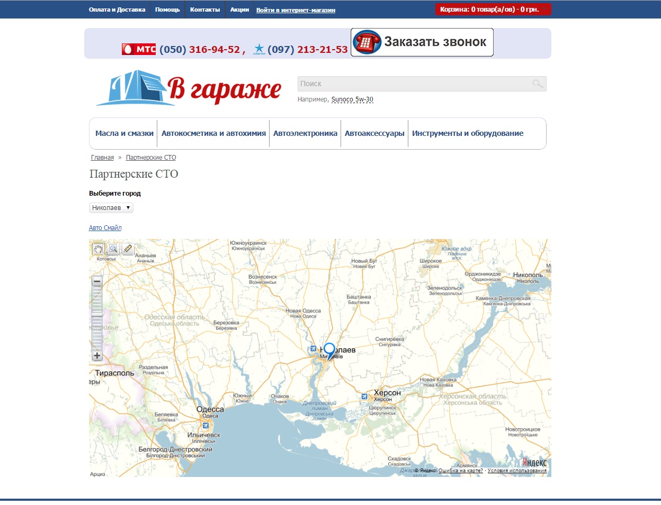
Task: Open the Авто Смайл link
Action: (105, 228)
